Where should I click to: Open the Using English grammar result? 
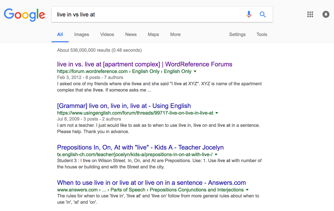(124, 106)
